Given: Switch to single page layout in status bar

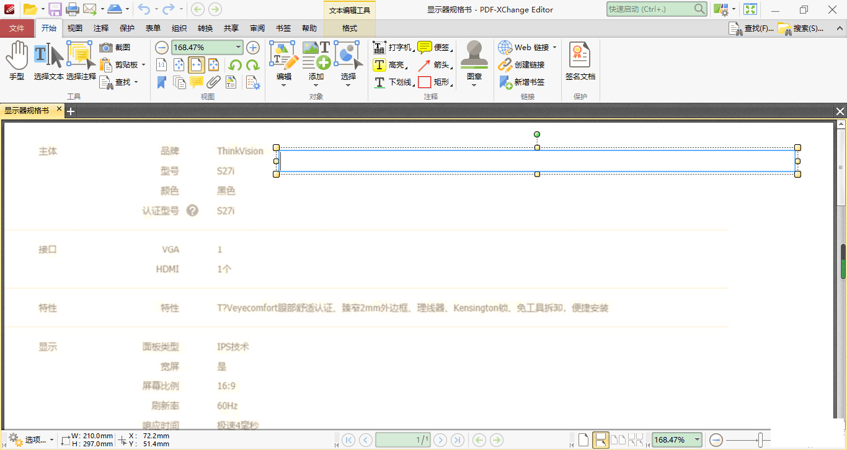Looking at the screenshot, I should (583, 440).
